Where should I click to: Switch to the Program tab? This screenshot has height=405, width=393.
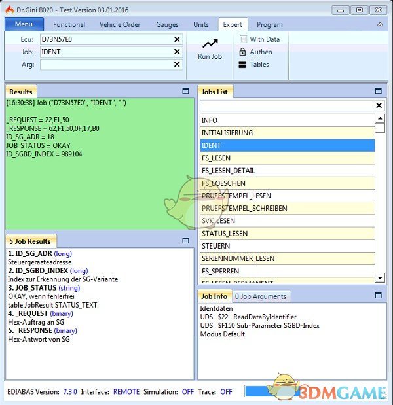pos(269,24)
